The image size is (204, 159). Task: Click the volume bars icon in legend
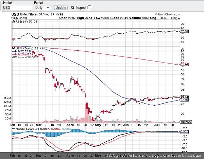(13, 57)
